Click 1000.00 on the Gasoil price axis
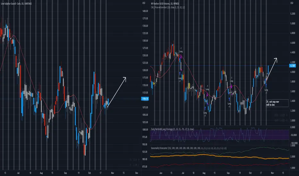Screen dimensions: 299x176 (x=145, y=130)
